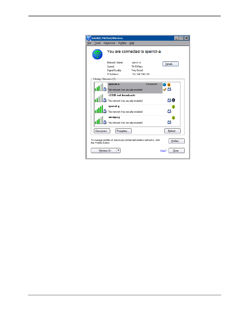
Task: Click the security lock icon for sperrot-a
Action: coord(105,89)
